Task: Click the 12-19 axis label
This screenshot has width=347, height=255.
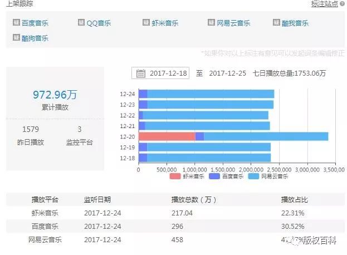Action: point(127,148)
